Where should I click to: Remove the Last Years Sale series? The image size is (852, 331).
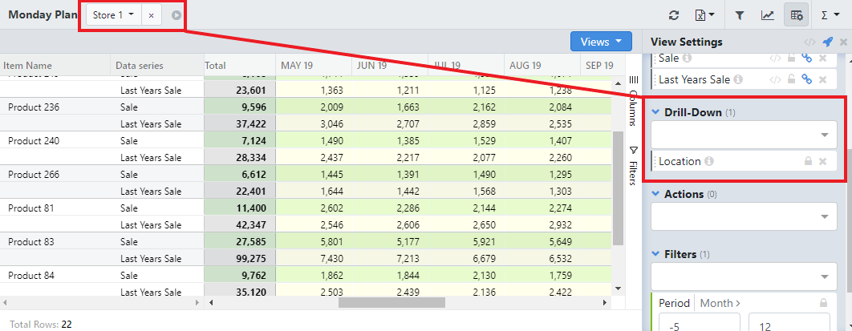pyautogui.click(x=822, y=79)
